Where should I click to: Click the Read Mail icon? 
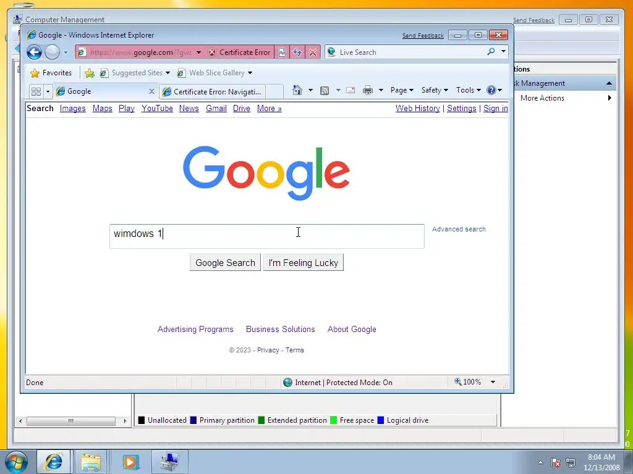350,90
